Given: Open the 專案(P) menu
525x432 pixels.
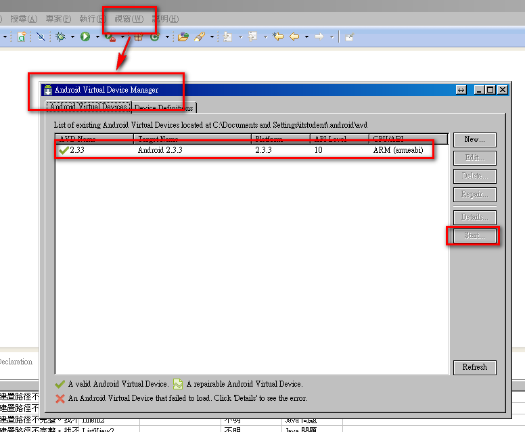Looking at the screenshot, I should point(59,19).
